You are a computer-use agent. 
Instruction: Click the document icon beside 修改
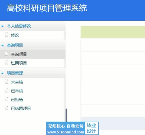click(x=6, y=34)
